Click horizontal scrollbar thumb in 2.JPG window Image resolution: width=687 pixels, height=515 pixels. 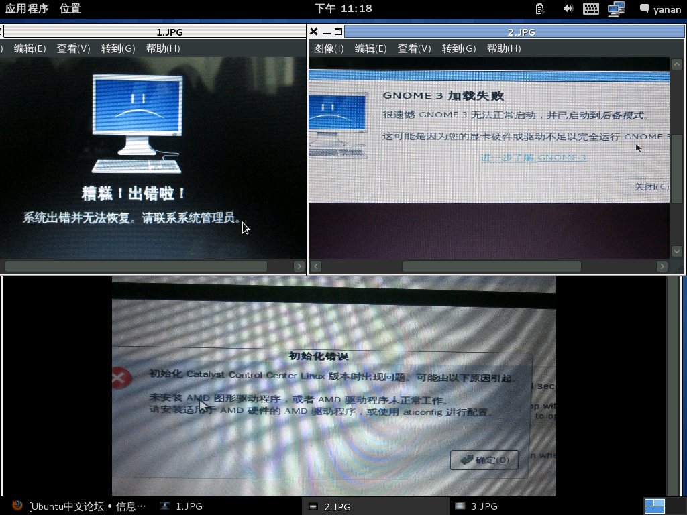pos(492,266)
